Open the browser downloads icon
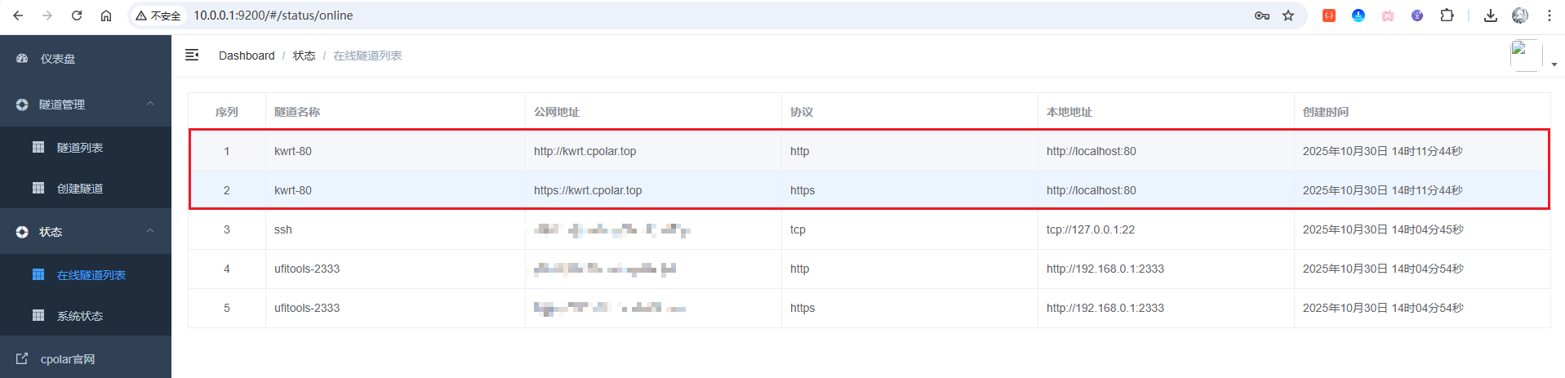This screenshot has height=378, width=1565. point(1491,16)
